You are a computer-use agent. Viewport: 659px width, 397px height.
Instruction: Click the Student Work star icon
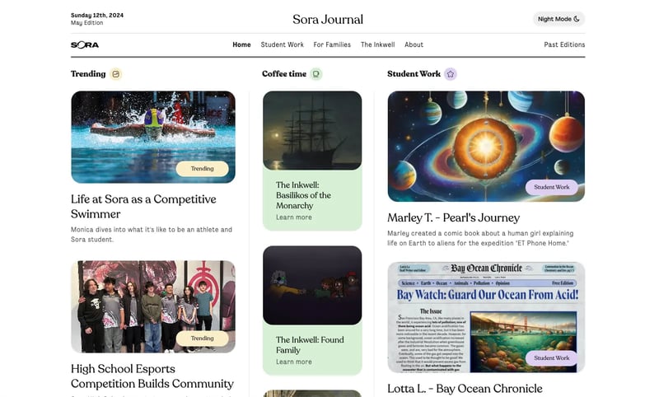(450, 74)
